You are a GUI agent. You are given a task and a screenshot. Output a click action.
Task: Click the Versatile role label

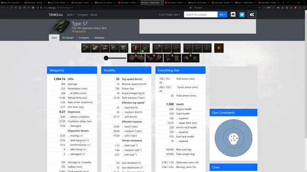tap(79, 32)
